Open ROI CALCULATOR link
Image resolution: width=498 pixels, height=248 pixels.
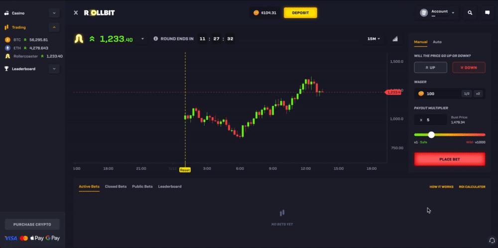tap(472, 187)
